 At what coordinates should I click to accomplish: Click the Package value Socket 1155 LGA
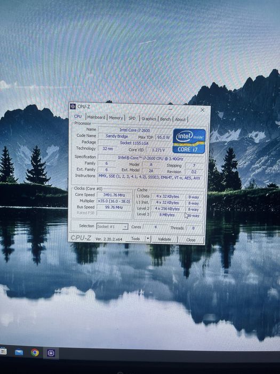(x=134, y=143)
